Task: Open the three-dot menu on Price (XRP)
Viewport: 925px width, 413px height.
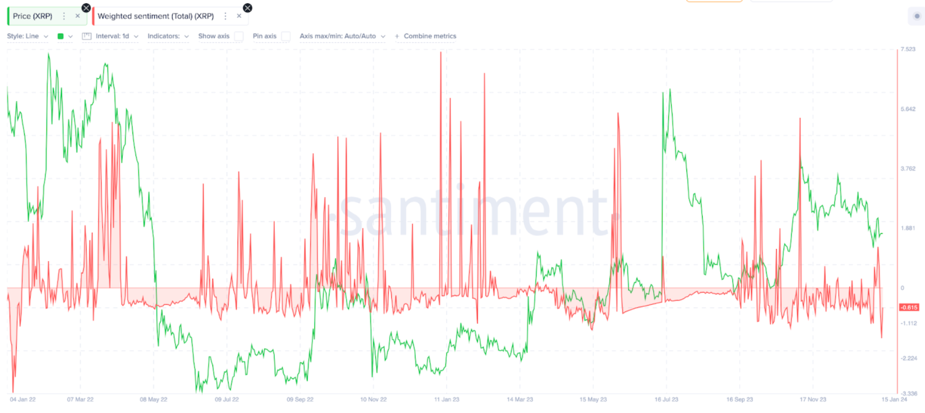Action: pos(64,16)
